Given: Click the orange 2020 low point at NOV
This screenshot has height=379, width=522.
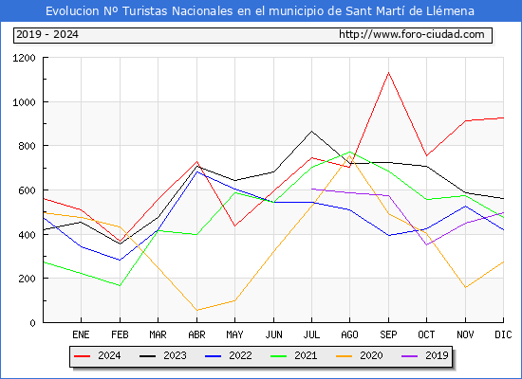Looking at the screenshot, I should [465, 287].
